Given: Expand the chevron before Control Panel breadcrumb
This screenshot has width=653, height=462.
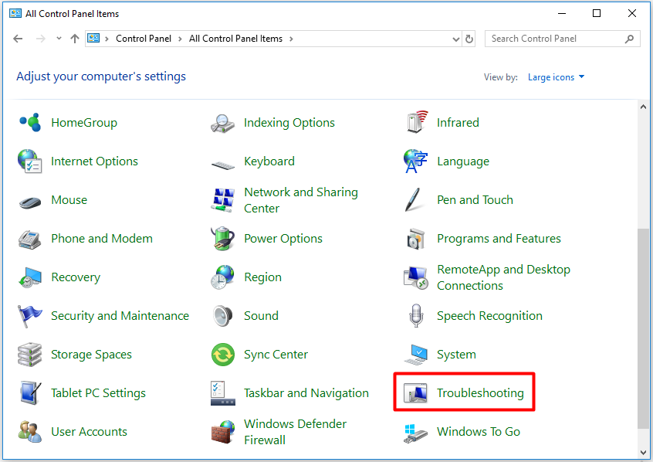Looking at the screenshot, I should (107, 39).
